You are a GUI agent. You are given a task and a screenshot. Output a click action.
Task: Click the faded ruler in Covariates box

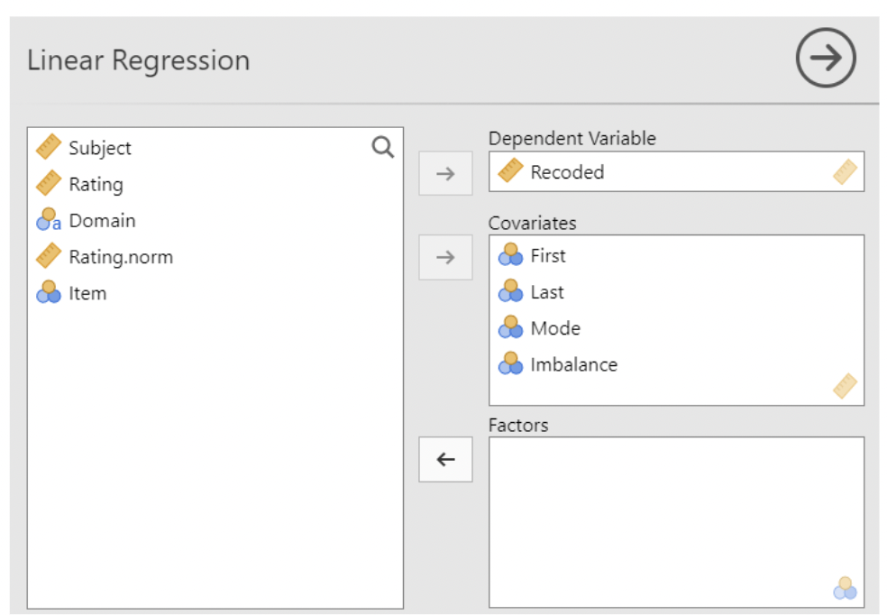(845, 387)
